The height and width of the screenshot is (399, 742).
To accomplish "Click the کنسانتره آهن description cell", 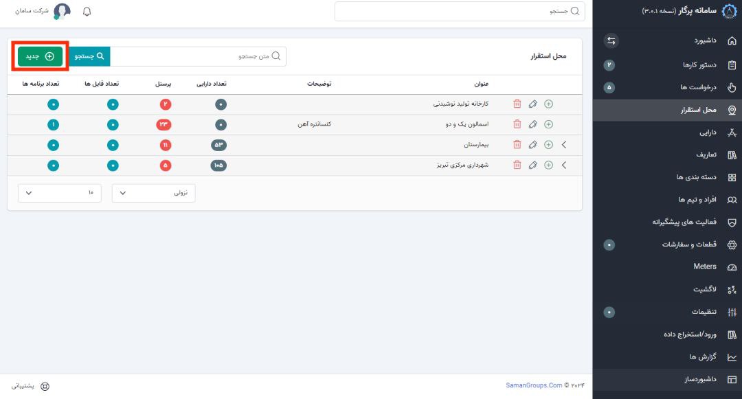I will (314, 124).
